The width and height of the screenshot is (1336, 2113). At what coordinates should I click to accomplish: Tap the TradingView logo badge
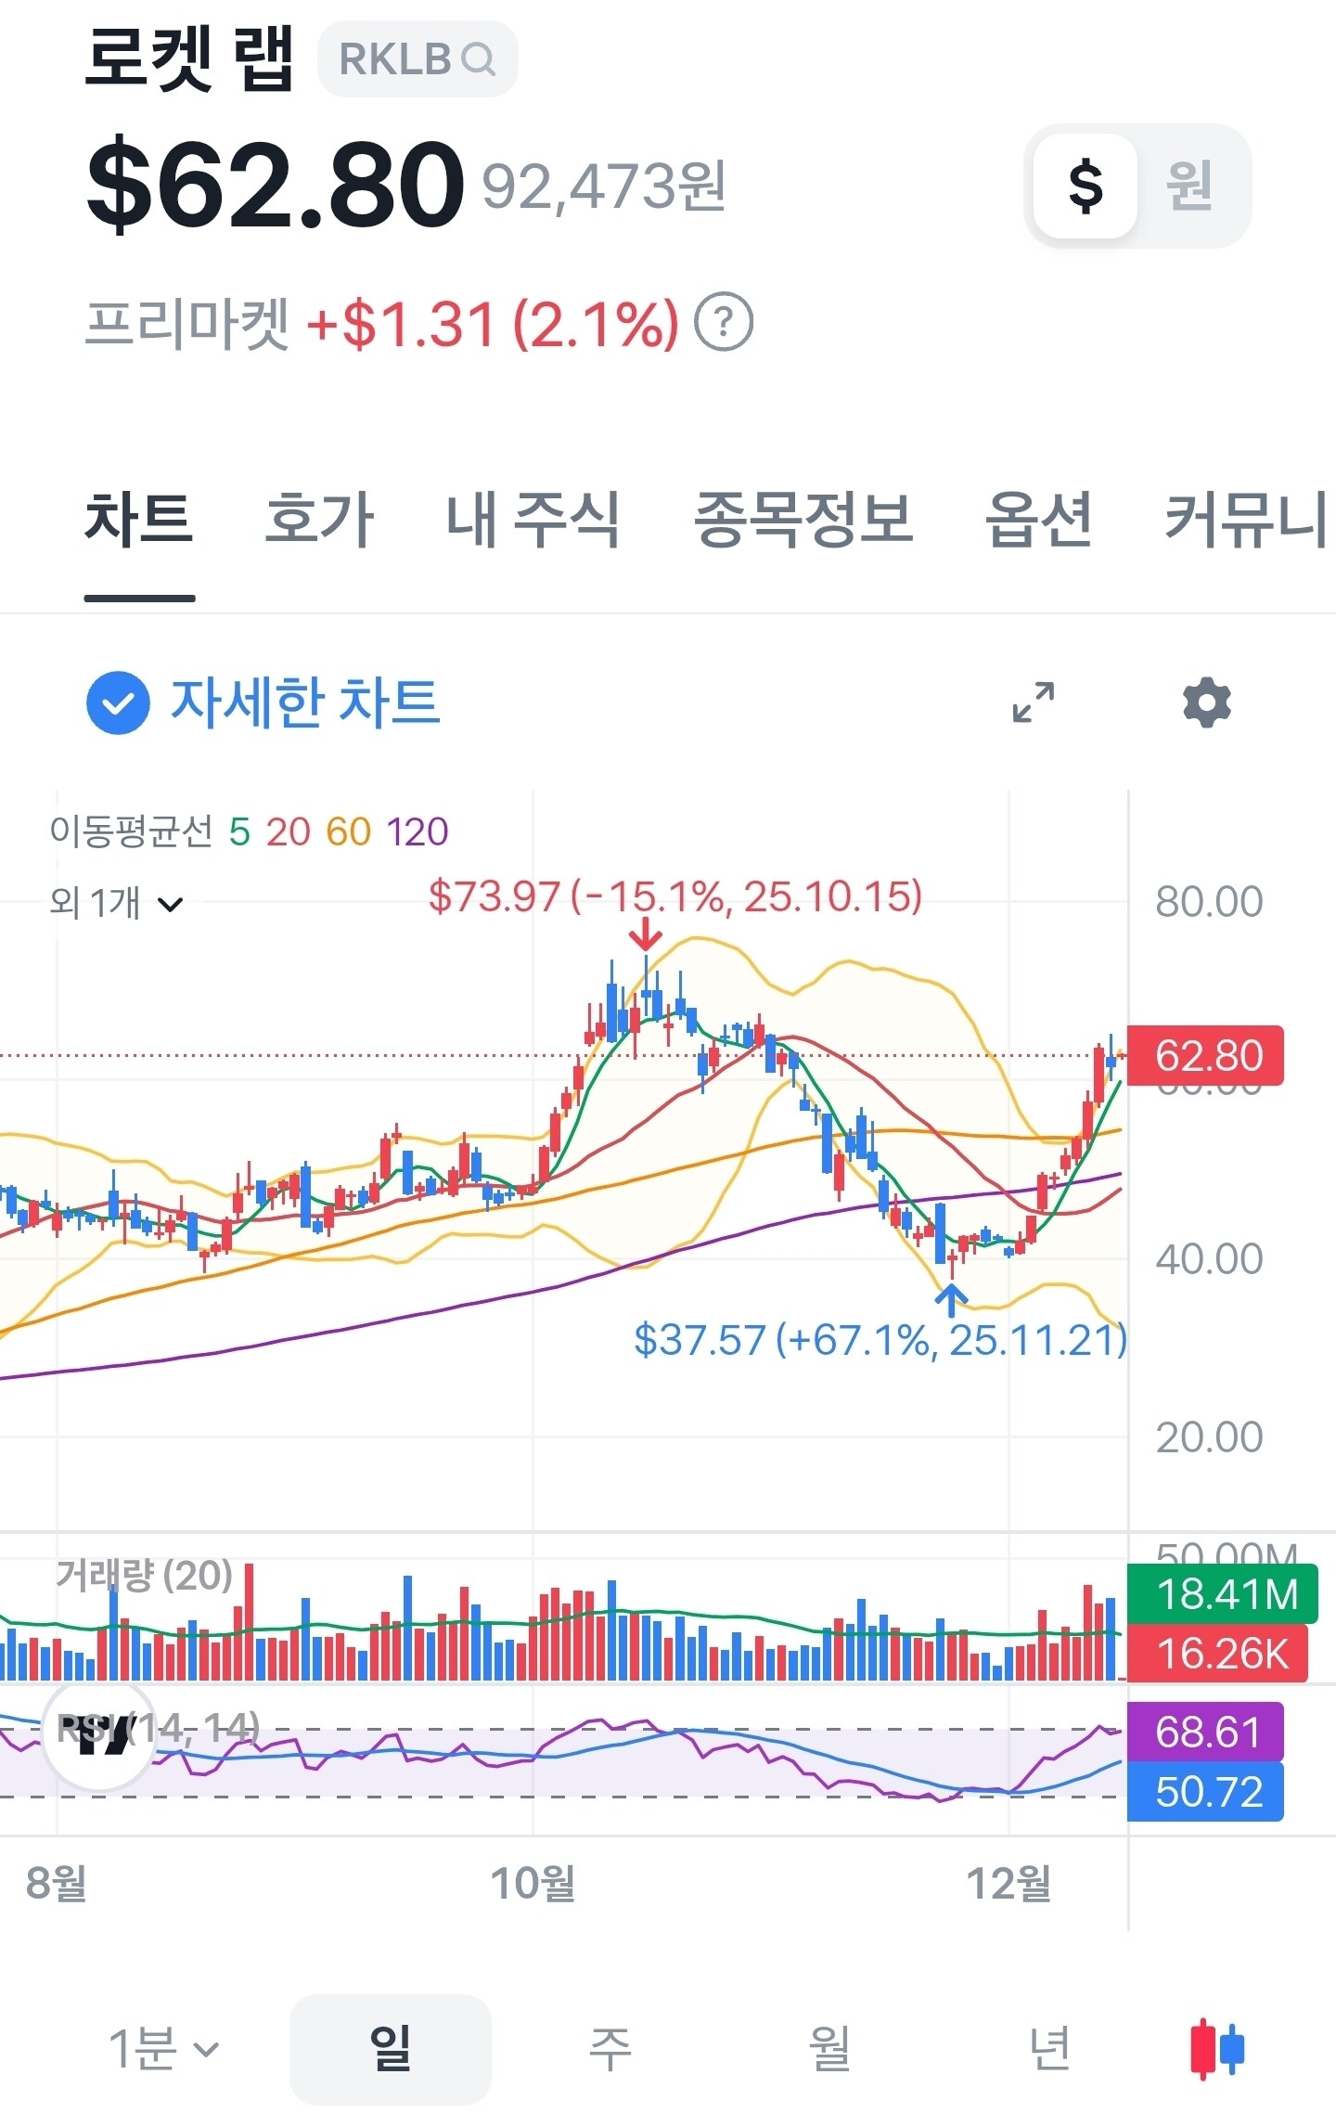(99, 1734)
